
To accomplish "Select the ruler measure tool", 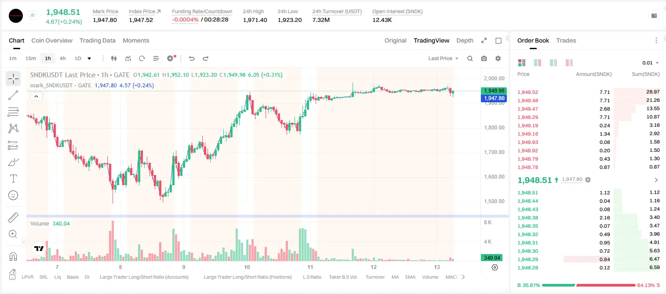I will coord(13,218).
